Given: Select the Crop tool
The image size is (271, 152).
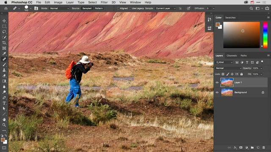Looking at the screenshot, I should 4,43.
